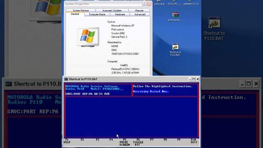Image resolution: width=263 pixels, height=148 pixels.
Task: Click the F3 function key label
Action: tap(97, 140)
